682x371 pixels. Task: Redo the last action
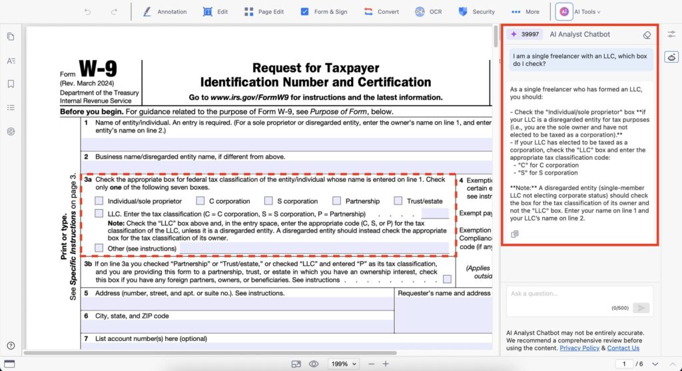(x=114, y=12)
